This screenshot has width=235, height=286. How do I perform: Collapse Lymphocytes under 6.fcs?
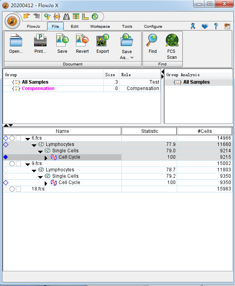point(34,145)
